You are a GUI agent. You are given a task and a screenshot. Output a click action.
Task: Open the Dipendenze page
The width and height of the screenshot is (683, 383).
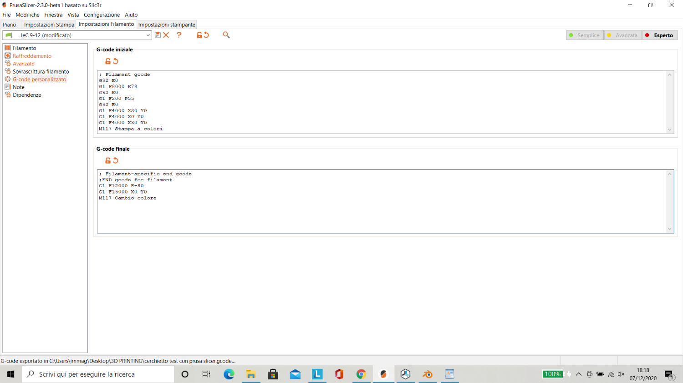[27, 95]
